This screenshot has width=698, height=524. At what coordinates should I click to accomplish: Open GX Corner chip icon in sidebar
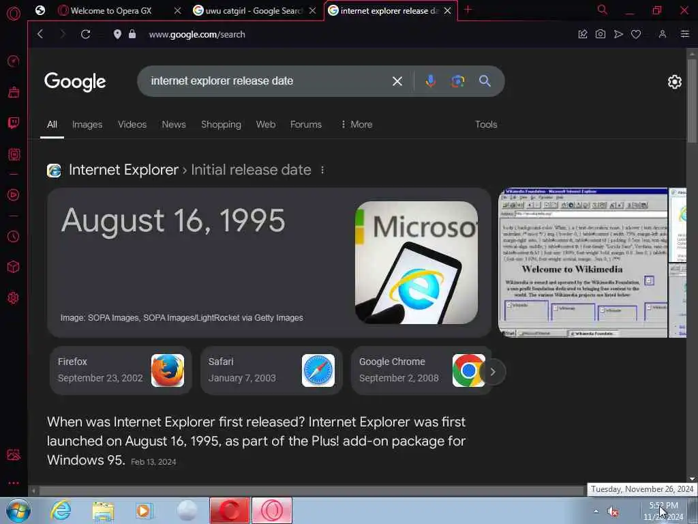tap(14, 155)
